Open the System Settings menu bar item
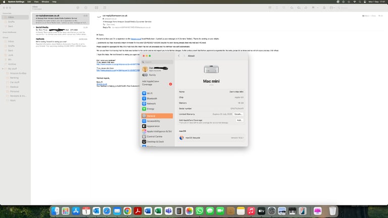The height and width of the screenshot is (218, 388). [x=16, y=2]
